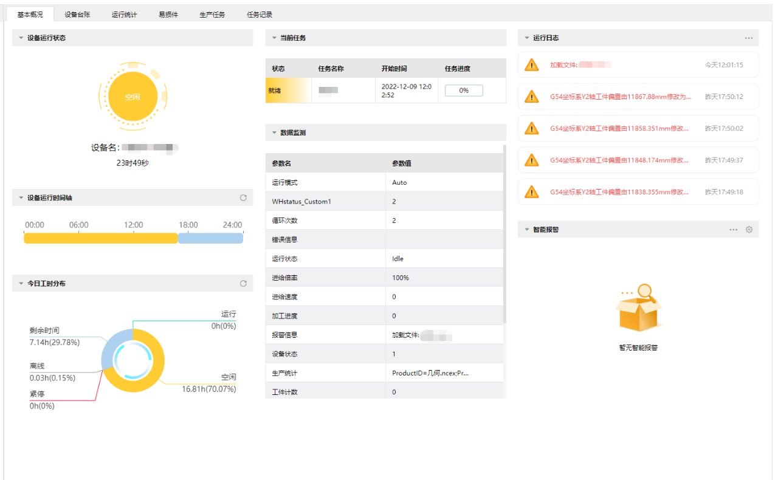Click warning icon of 加载文件 log entry
The image size is (778, 480).
click(x=532, y=65)
